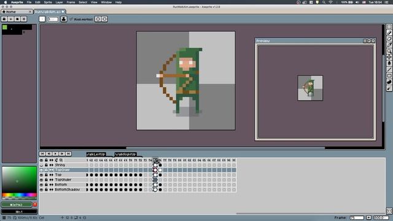Click the WalkLeftUp frame tag
The height and width of the screenshot is (221, 393).
click(96, 154)
